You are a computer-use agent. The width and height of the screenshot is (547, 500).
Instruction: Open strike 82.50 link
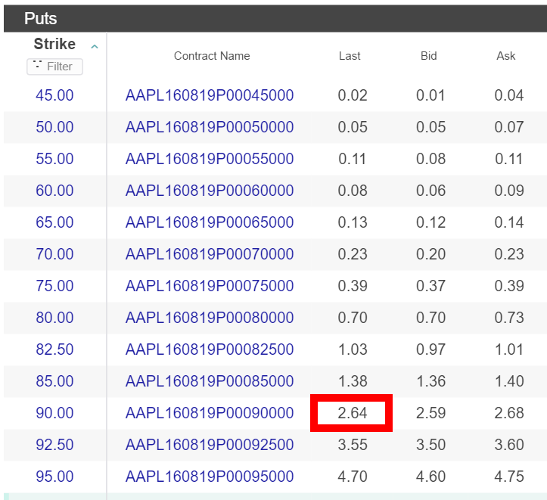click(54, 349)
